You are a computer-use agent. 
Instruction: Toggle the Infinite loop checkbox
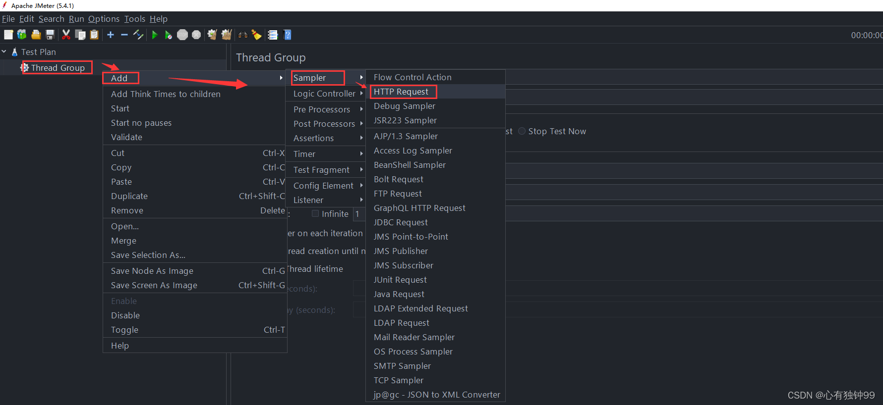(x=315, y=214)
